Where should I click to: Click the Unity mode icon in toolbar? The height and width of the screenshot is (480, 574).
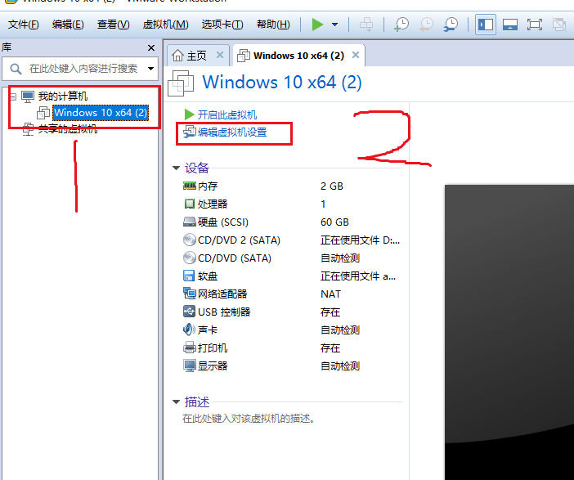[x=559, y=25]
